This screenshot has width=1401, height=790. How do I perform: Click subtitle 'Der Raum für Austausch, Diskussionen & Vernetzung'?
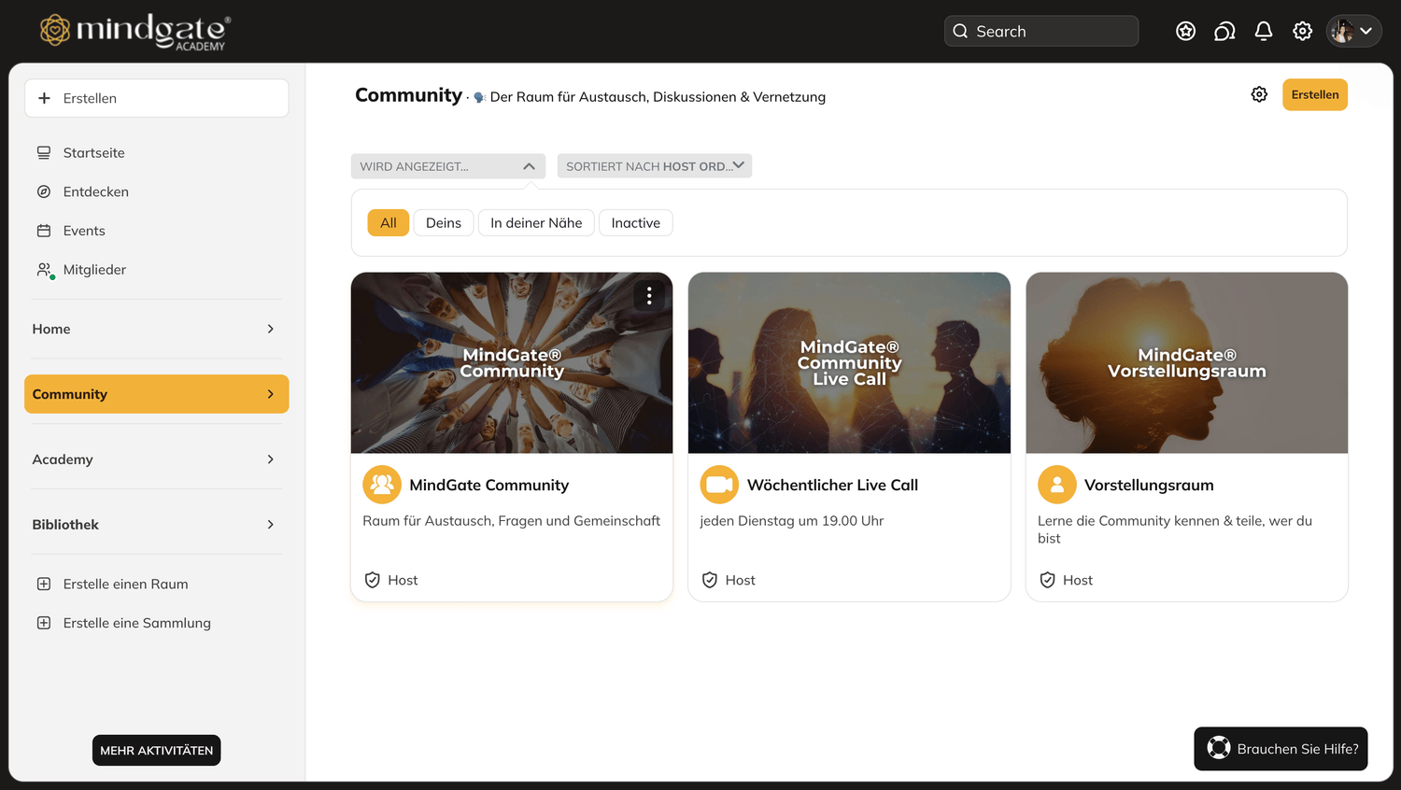[658, 97]
